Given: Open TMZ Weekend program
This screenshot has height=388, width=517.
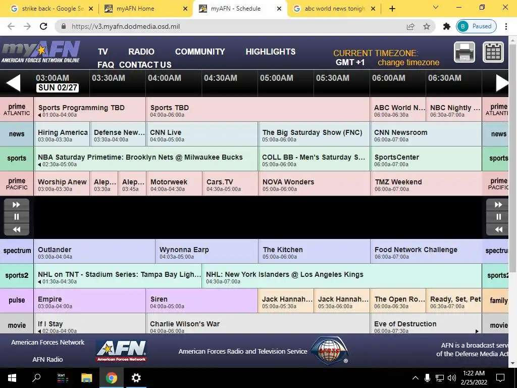Looking at the screenshot, I should click(x=426, y=183).
